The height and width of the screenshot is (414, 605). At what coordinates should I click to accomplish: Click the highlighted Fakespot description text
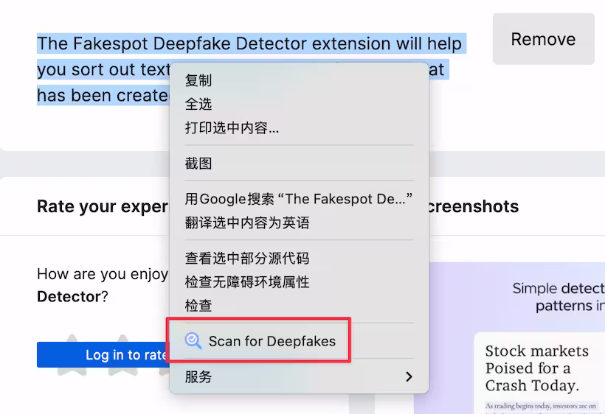click(103, 44)
